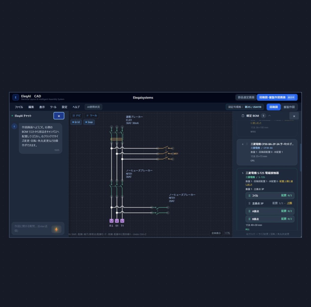Open the 編集 menu

[x=31, y=107]
